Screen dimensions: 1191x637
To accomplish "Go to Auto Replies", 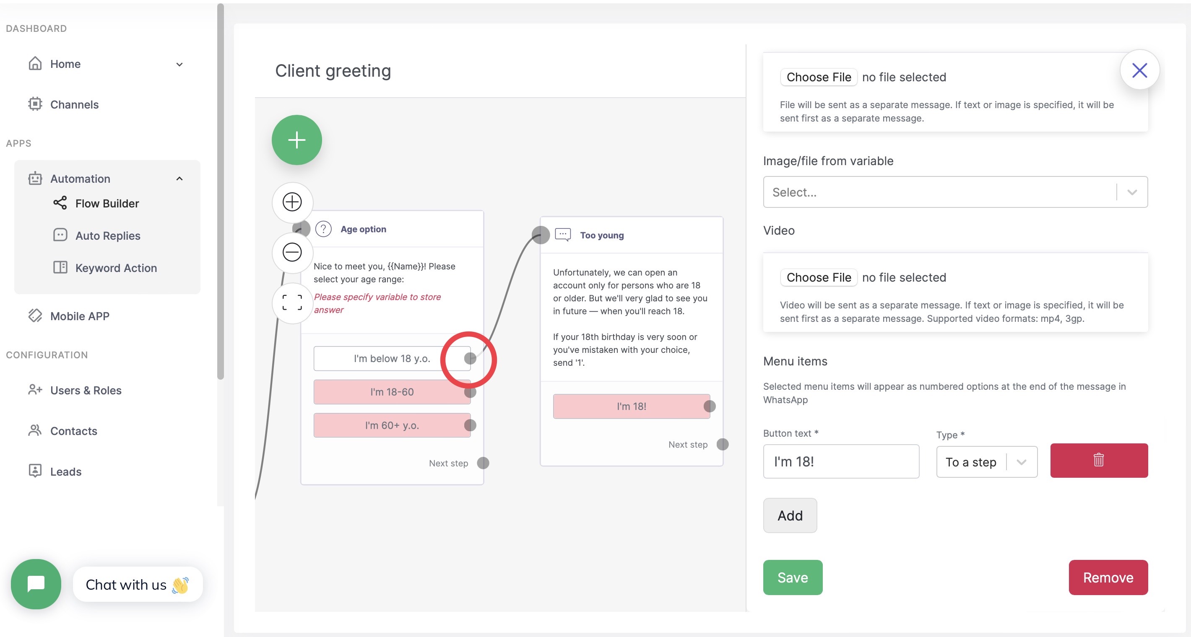I will [x=107, y=236].
